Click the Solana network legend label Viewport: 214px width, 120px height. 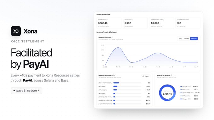click(184, 86)
